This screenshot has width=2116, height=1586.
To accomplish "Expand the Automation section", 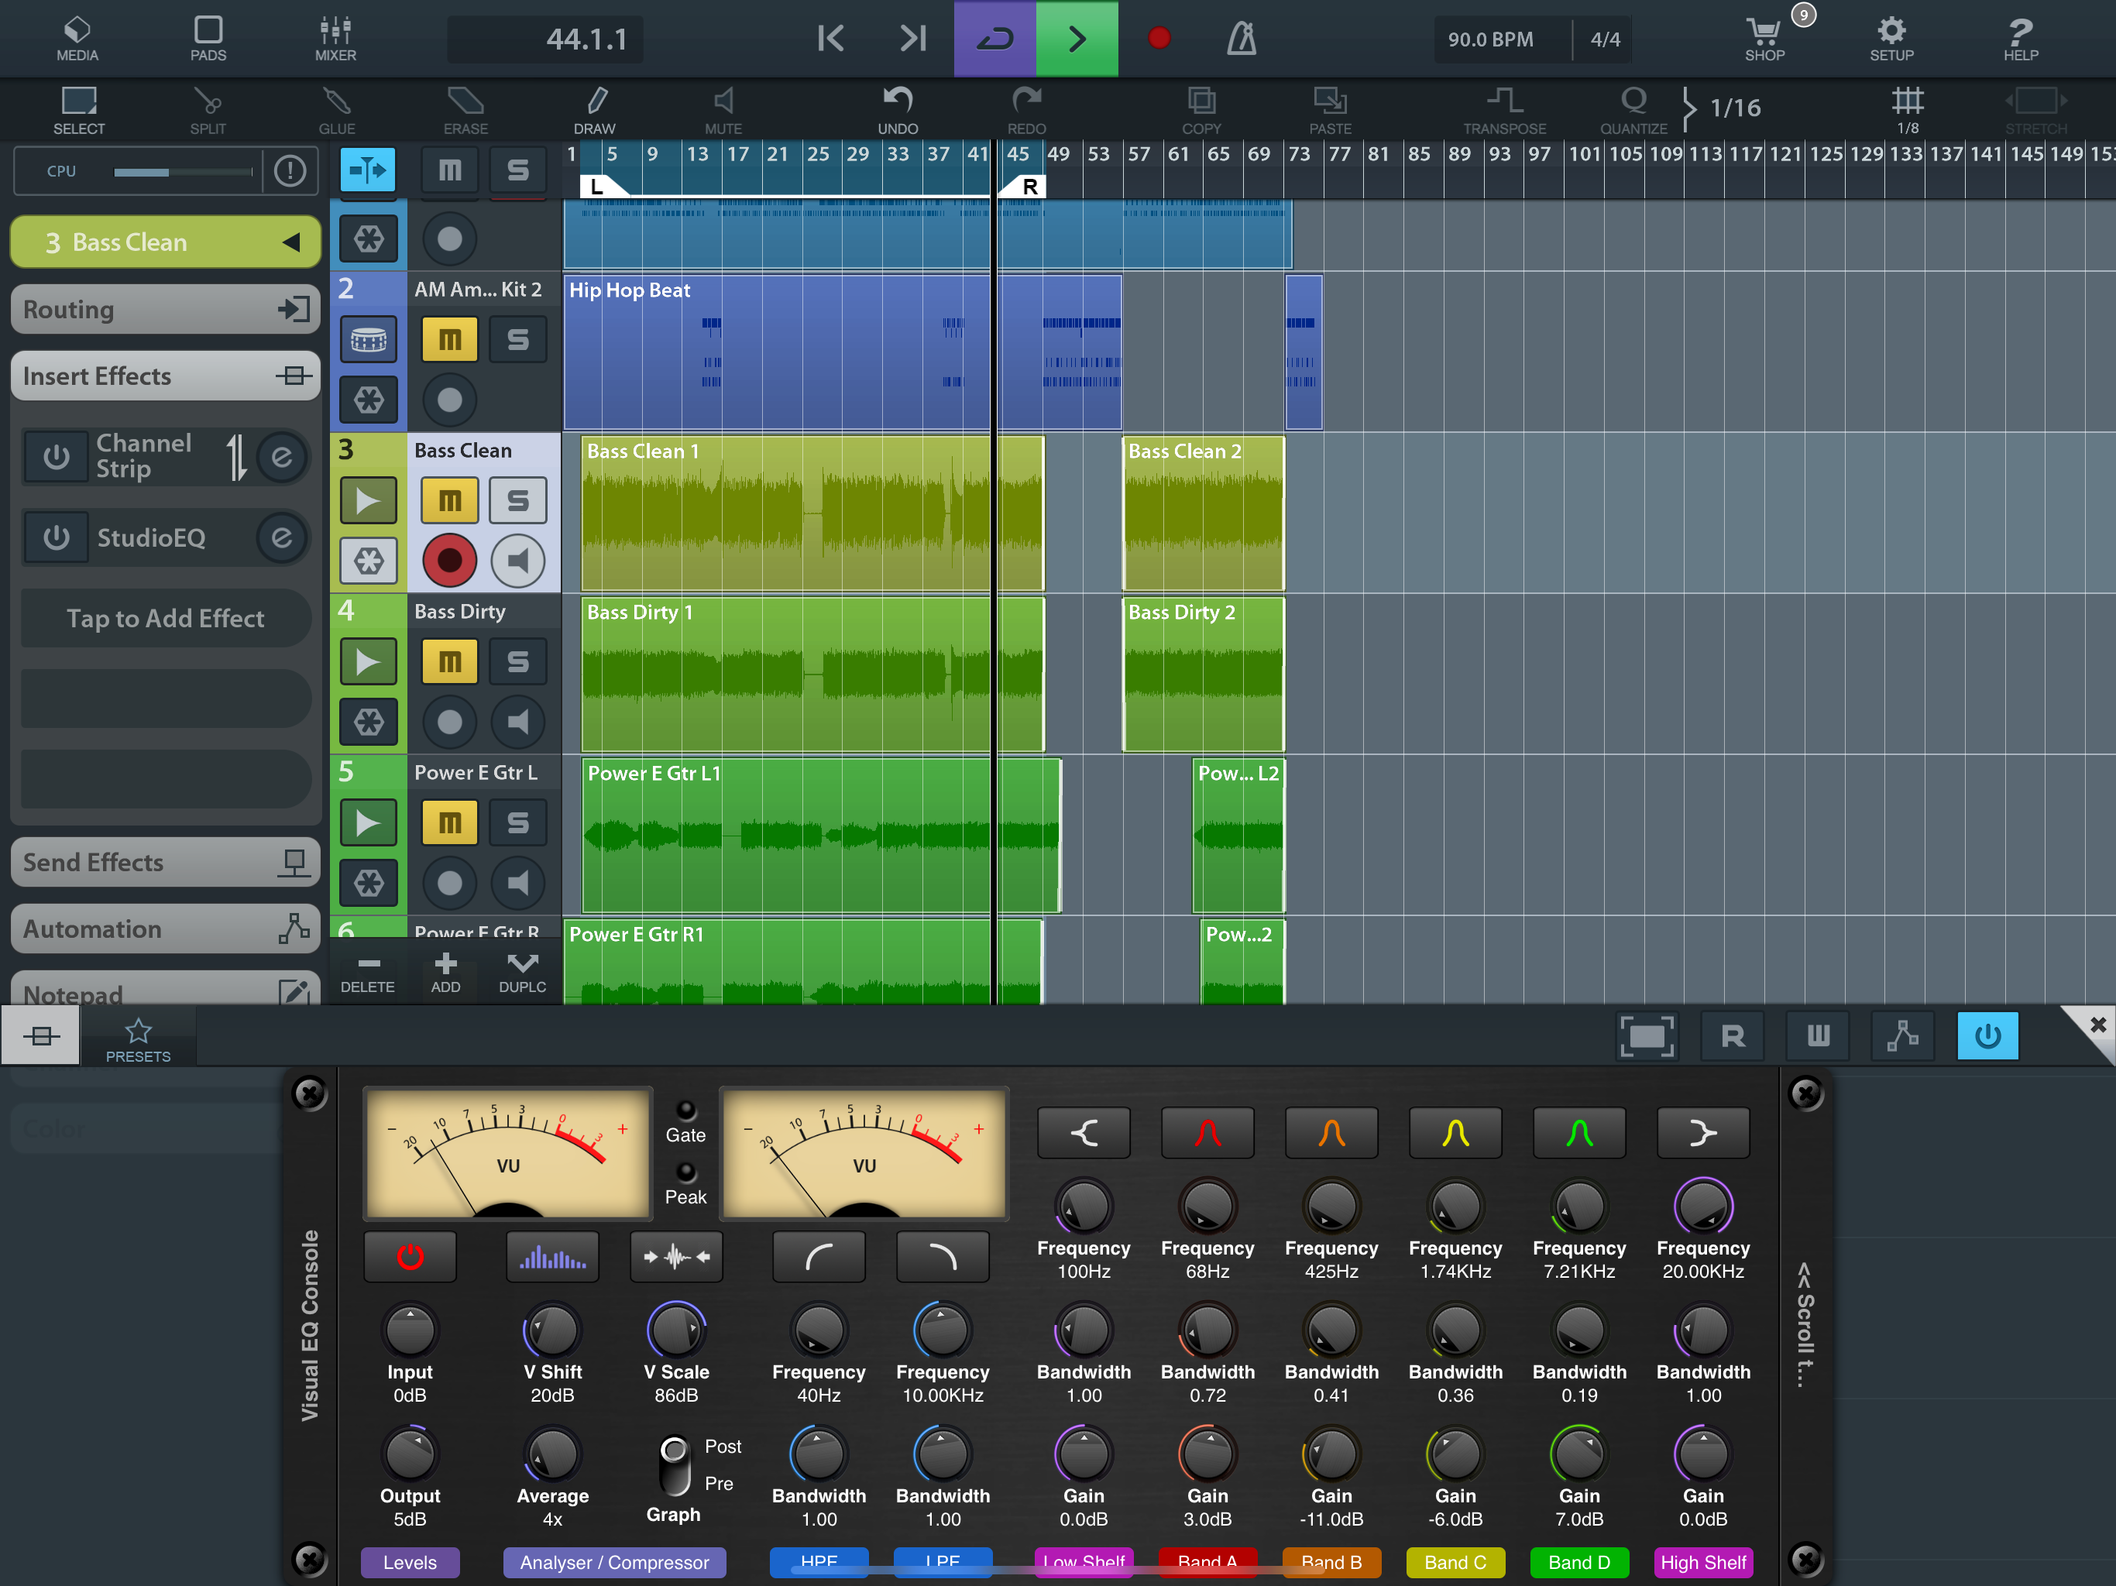I will pyautogui.click(x=164, y=929).
